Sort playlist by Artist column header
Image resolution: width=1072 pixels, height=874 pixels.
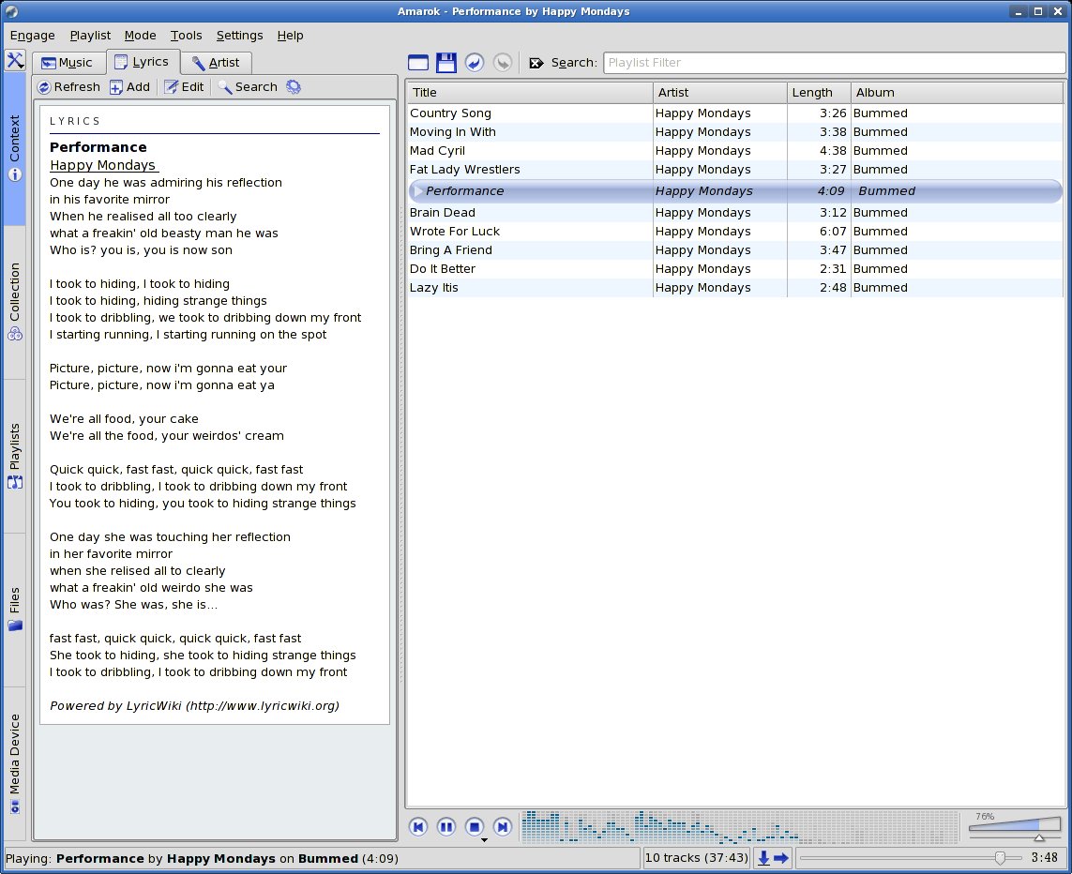pos(720,92)
